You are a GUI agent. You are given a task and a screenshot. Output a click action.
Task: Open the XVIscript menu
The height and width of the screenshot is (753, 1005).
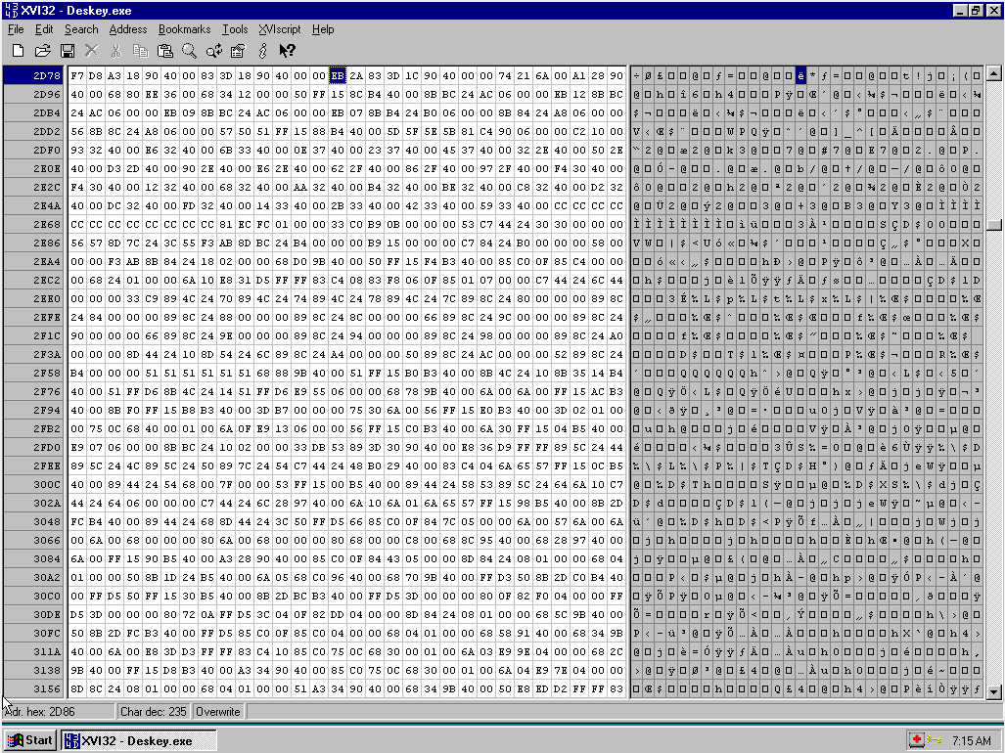point(280,29)
